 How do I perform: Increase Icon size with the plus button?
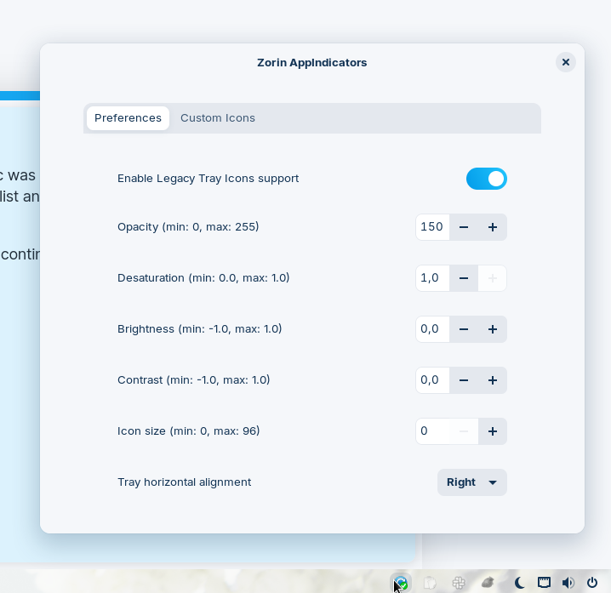click(493, 431)
